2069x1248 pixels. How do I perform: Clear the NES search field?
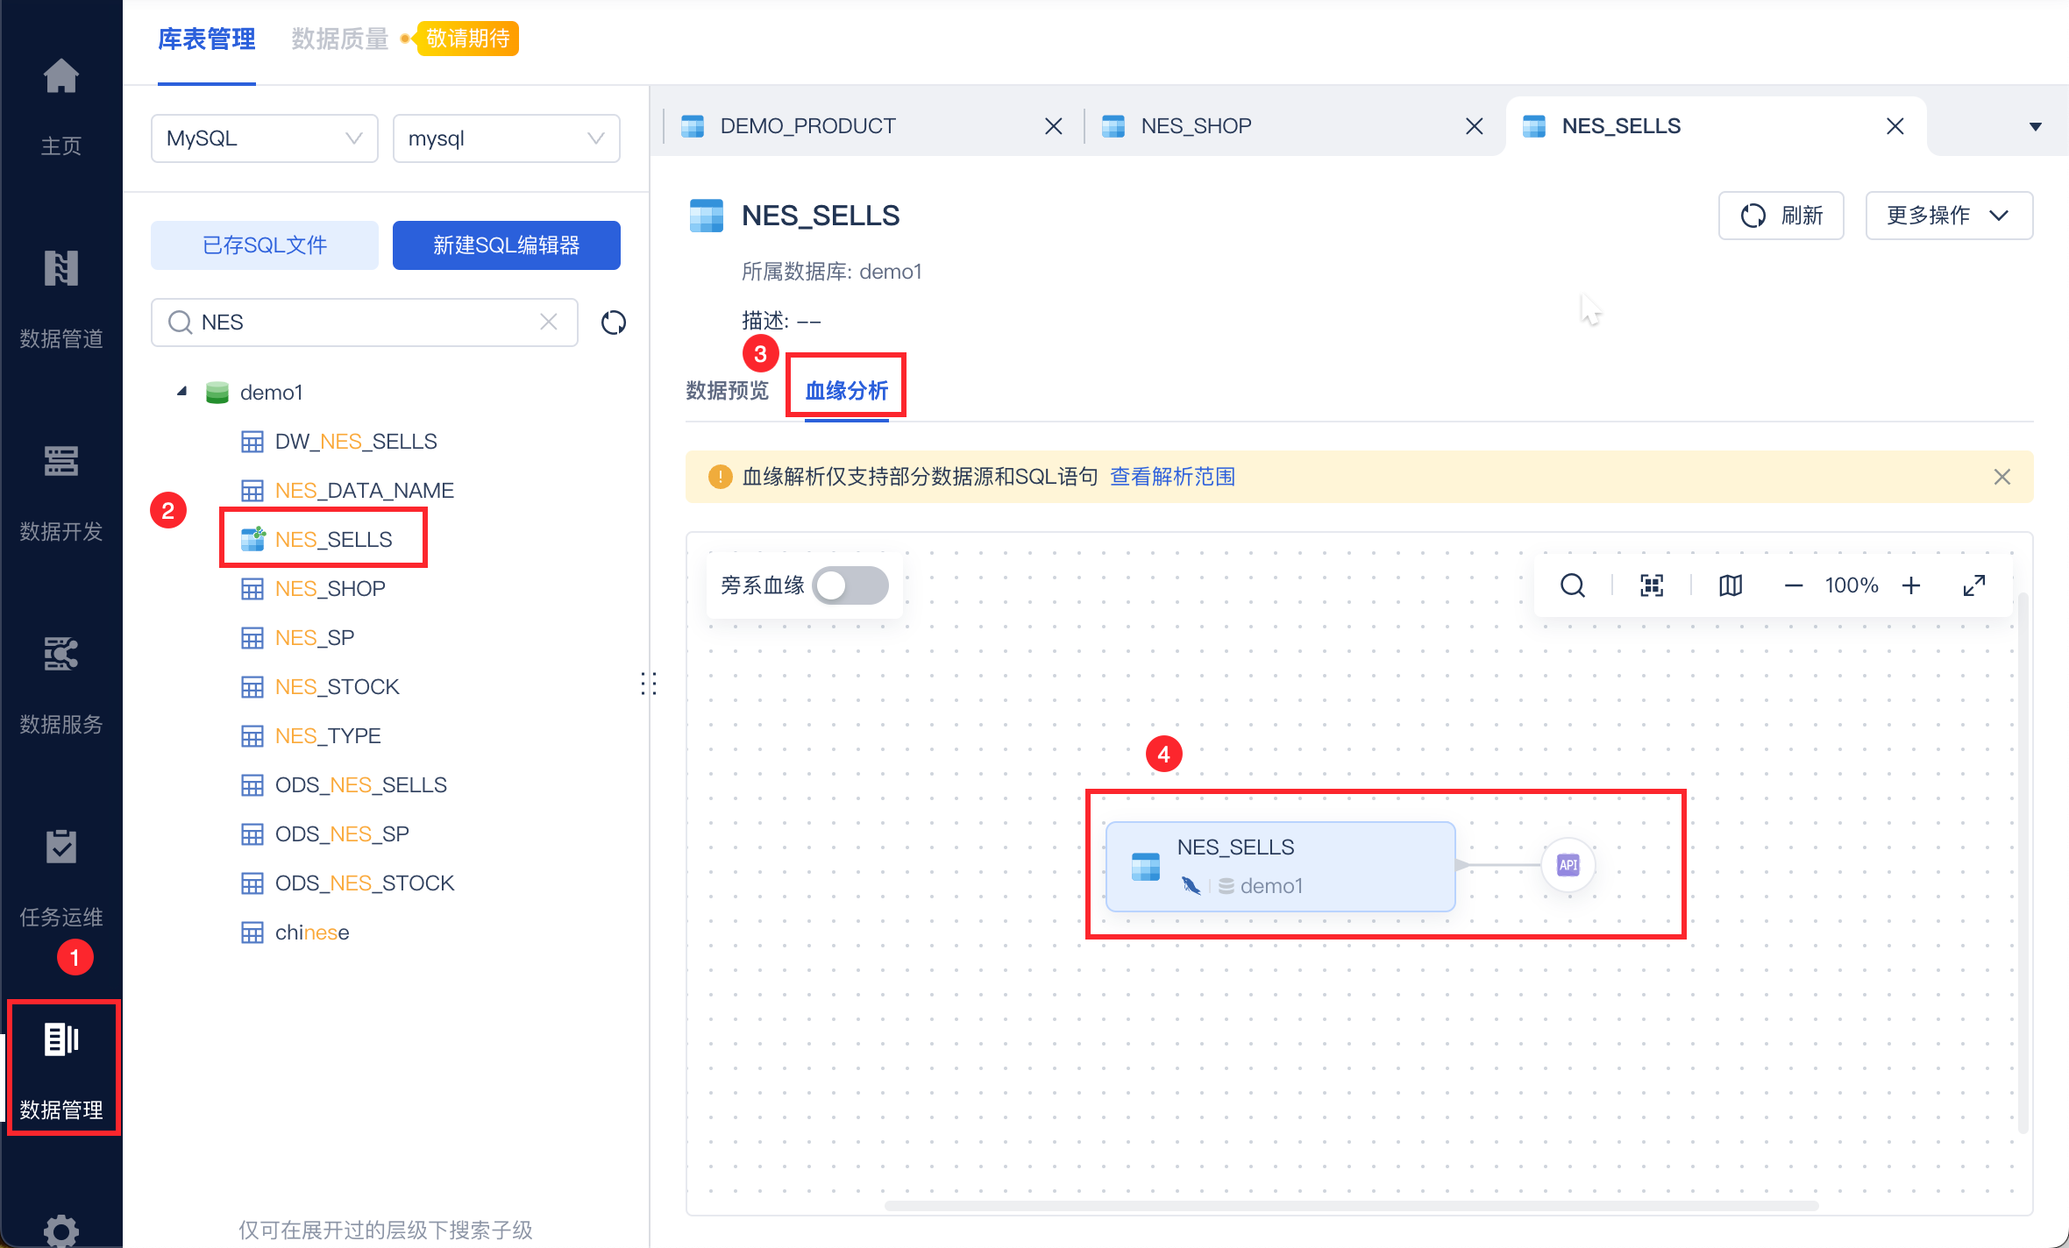[x=549, y=323]
